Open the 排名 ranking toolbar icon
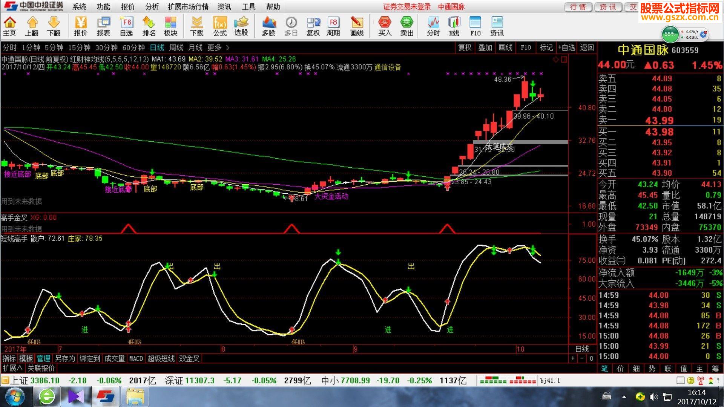This screenshot has width=724, height=407. (x=149, y=26)
